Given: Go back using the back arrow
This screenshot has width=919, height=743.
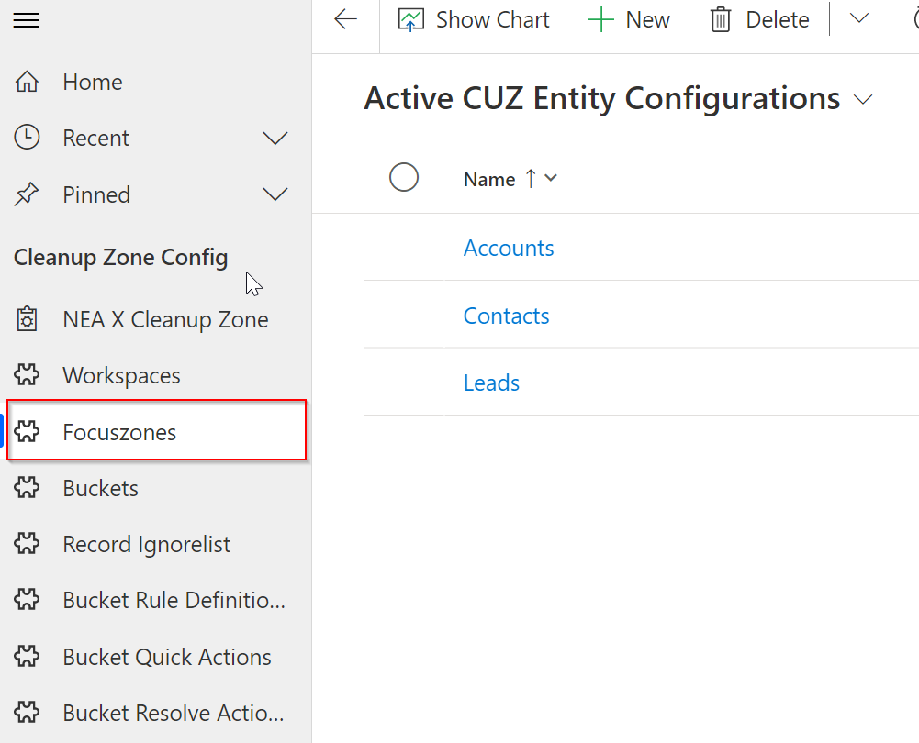Looking at the screenshot, I should 345,18.
